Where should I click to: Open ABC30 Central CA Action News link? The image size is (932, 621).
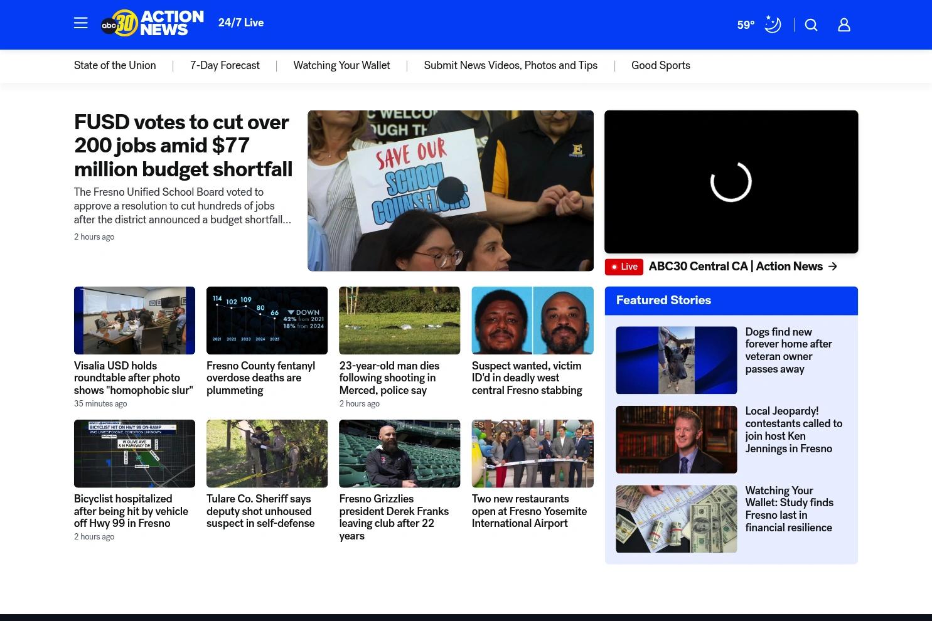tap(736, 267)
